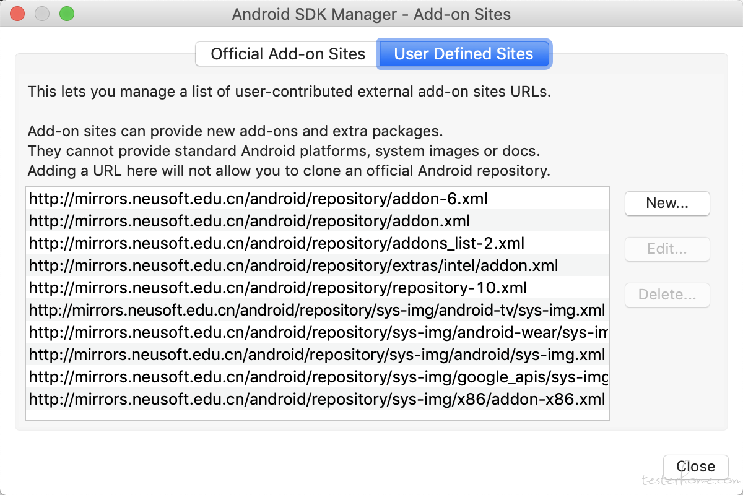
Task: Select the addon-6.xml URL row
Action: [x=318, y=199]
